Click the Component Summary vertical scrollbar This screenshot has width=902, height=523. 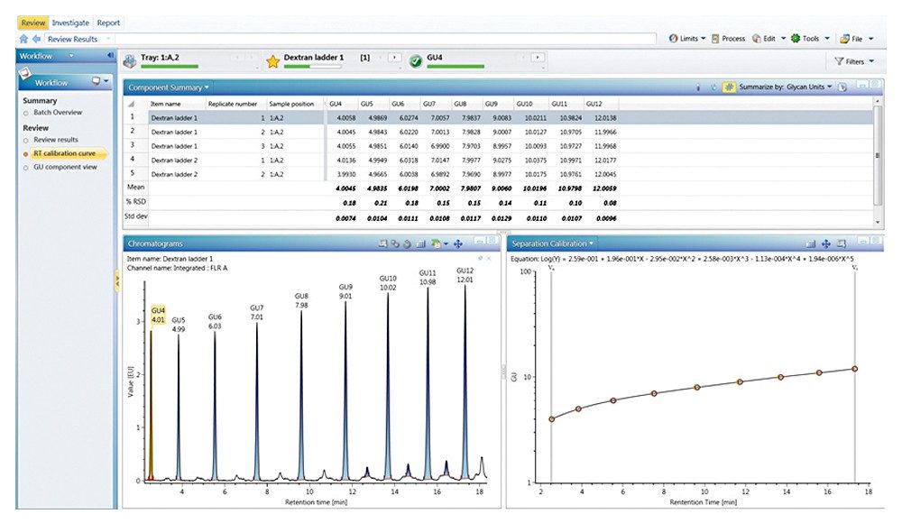tap(878, 161)
